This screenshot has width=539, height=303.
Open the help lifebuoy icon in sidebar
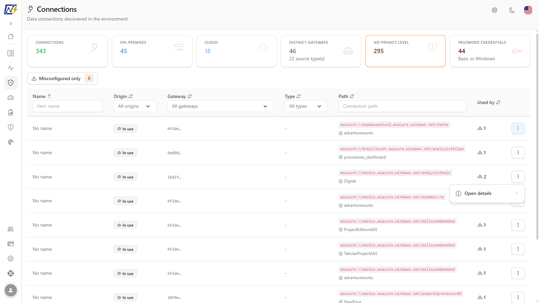pos(11,273)
